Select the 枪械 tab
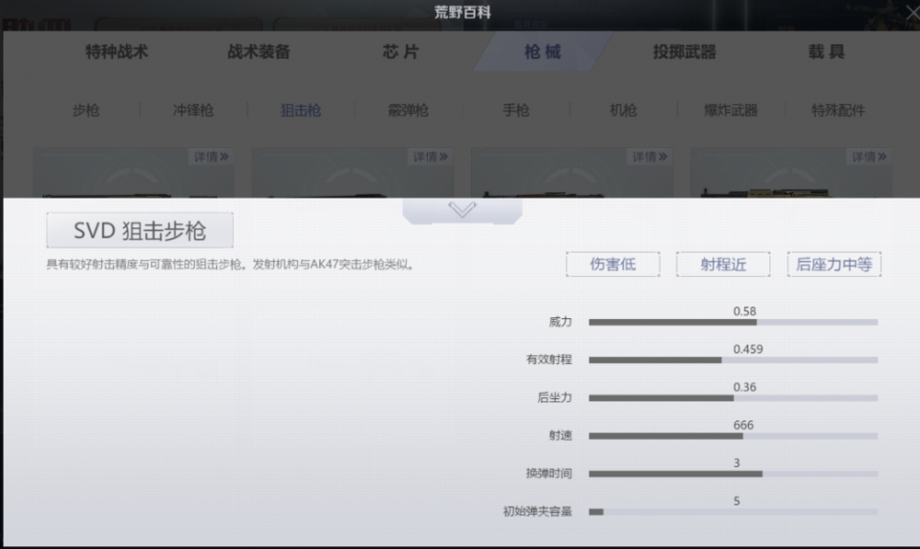Viewport: 920px width, 549px height. coord(543,51)
